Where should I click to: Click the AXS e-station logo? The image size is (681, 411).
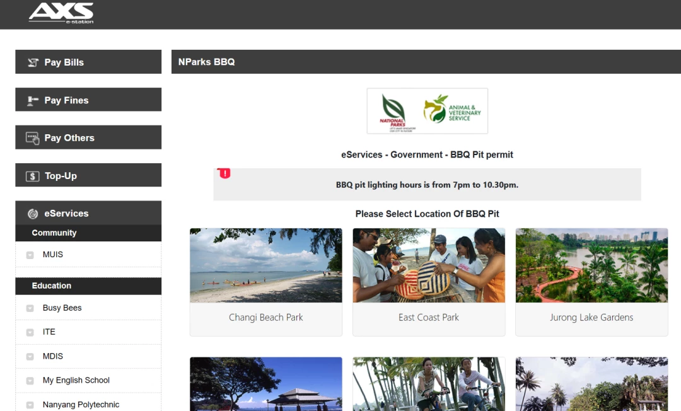[x=61, y=13]
